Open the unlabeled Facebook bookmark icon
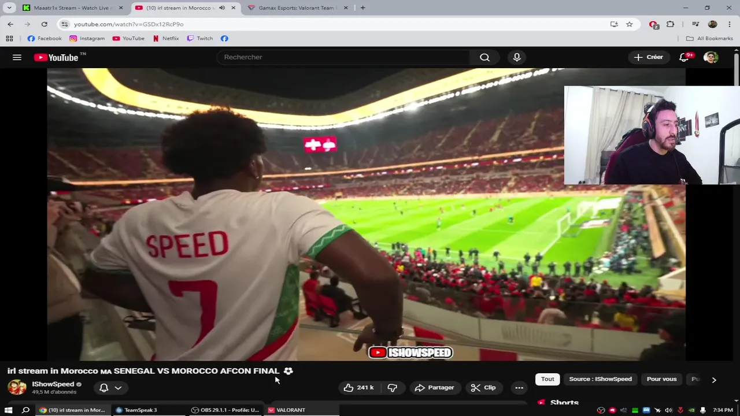This screenshot has width=740, height=416. click(x=224, y=38)
